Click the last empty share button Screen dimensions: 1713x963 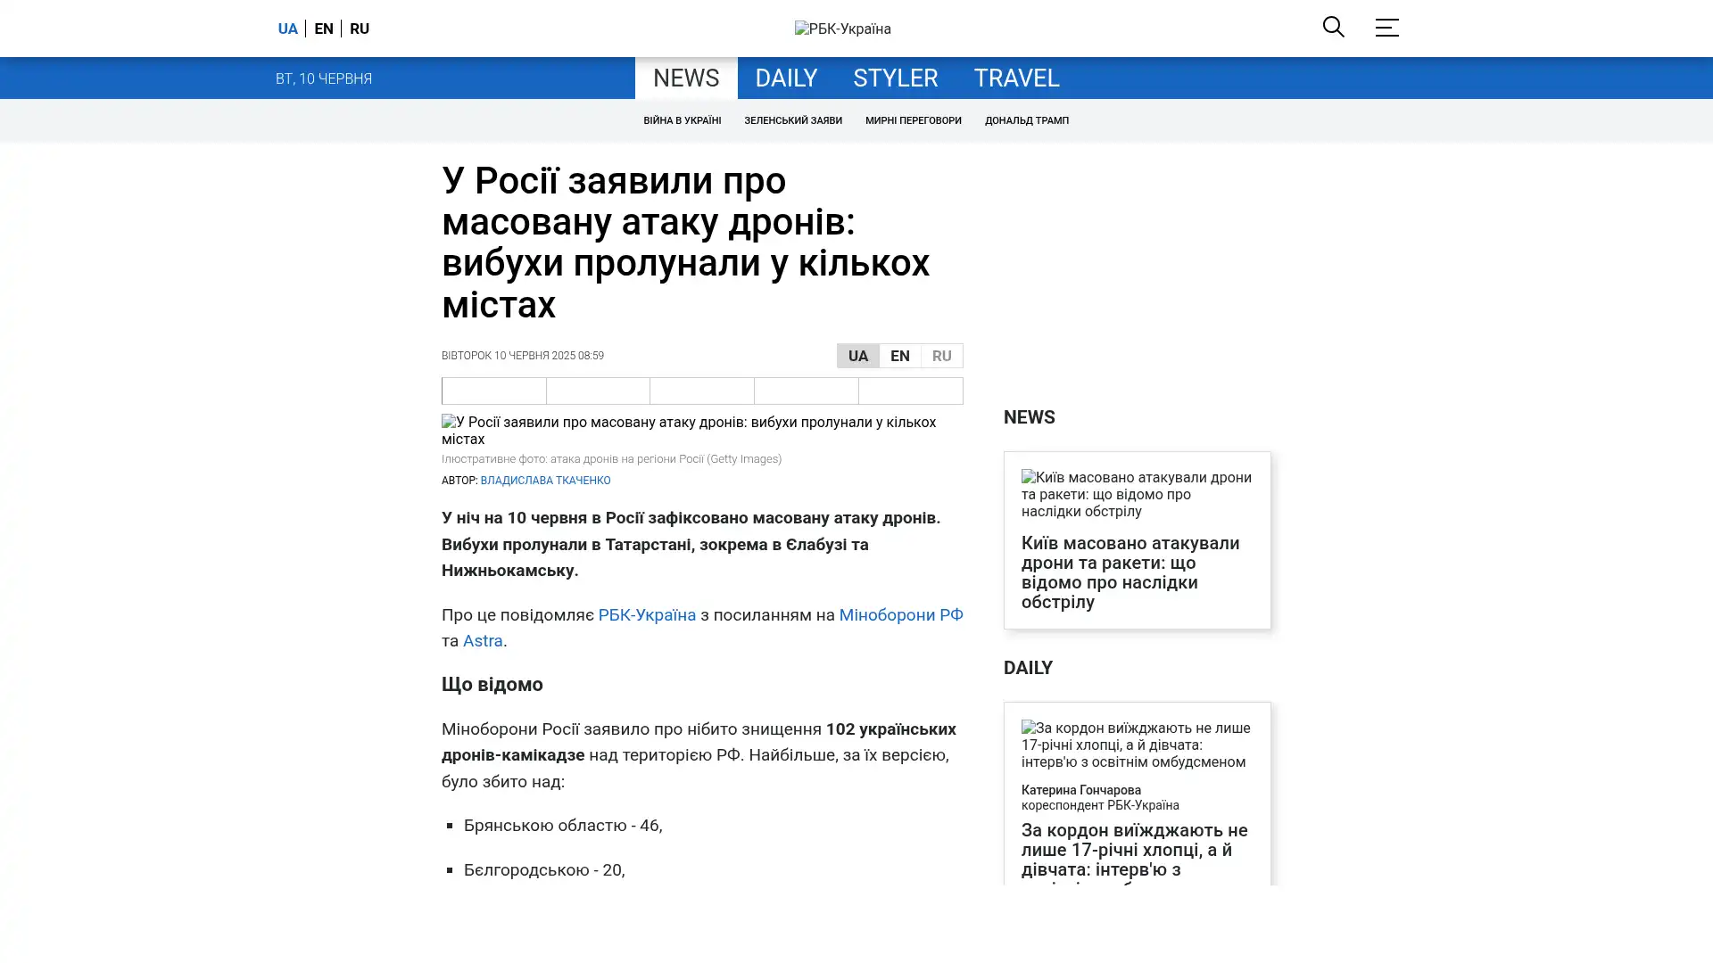tap(910, 391)
